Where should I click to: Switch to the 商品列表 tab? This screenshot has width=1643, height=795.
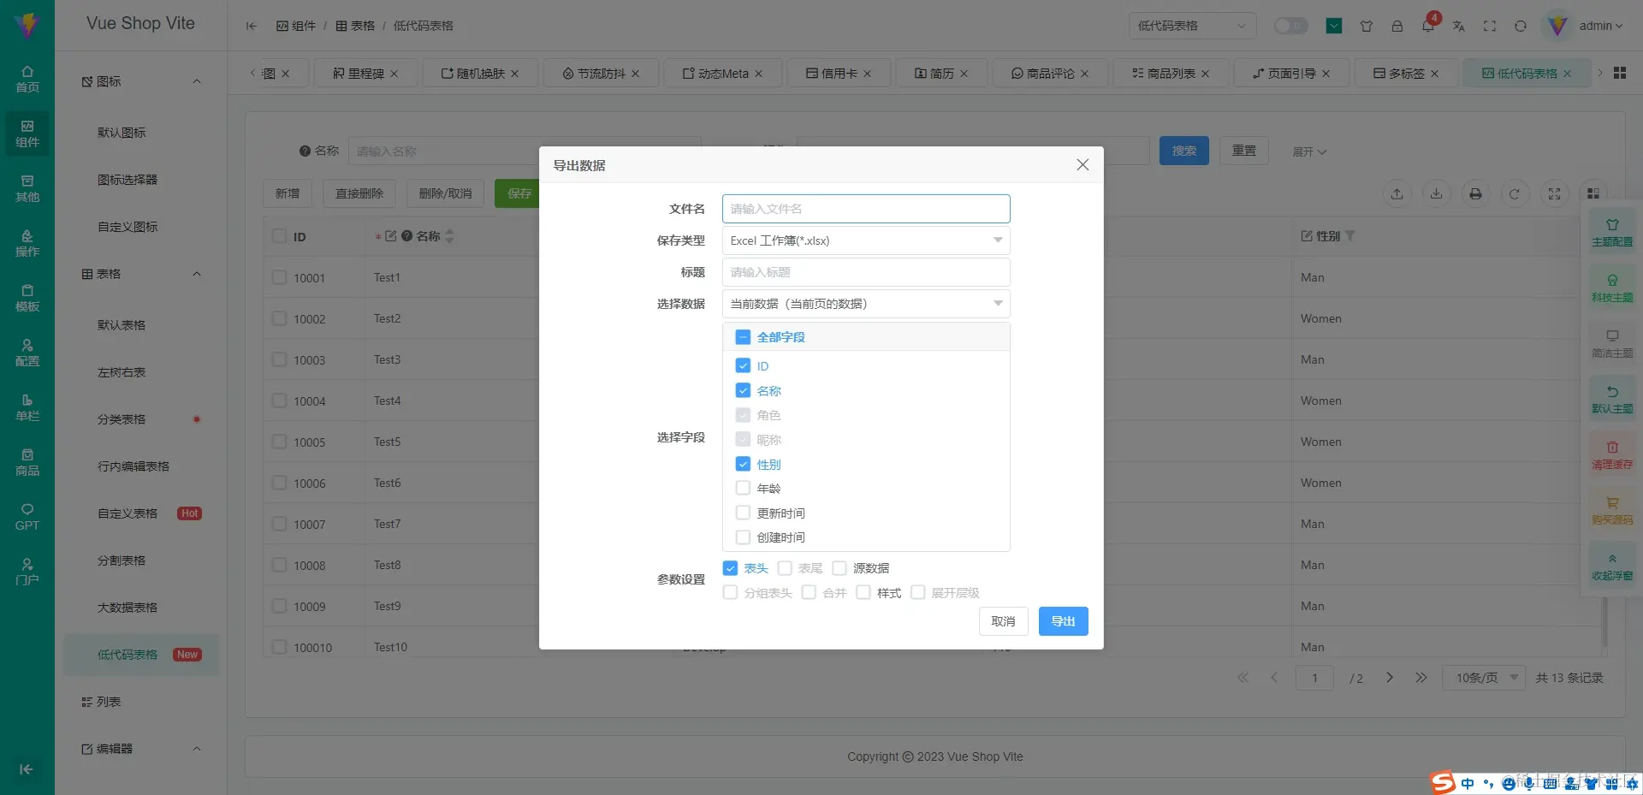(1170, 73)
